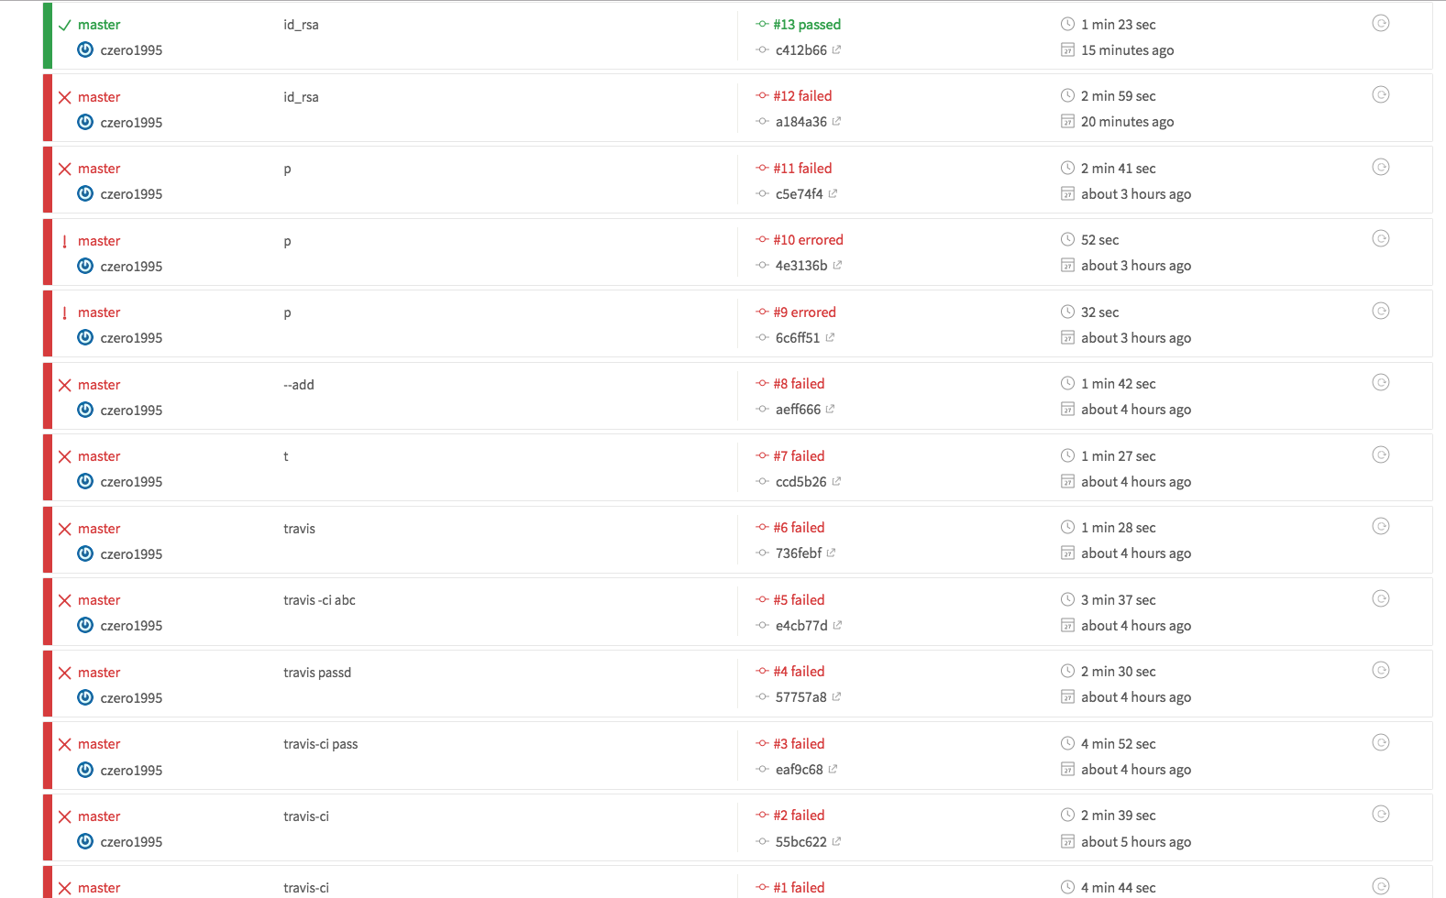Open the #5 failed build

pos(799,600)
